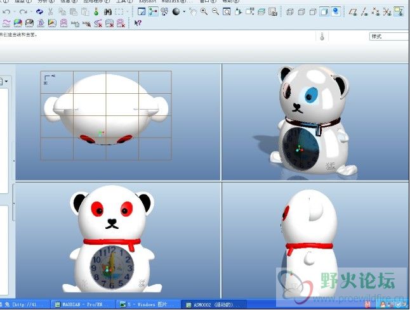The height and width of the screenshot is (310, 410).
Task: Select the perspective view viewport
Action: (315, 122)
